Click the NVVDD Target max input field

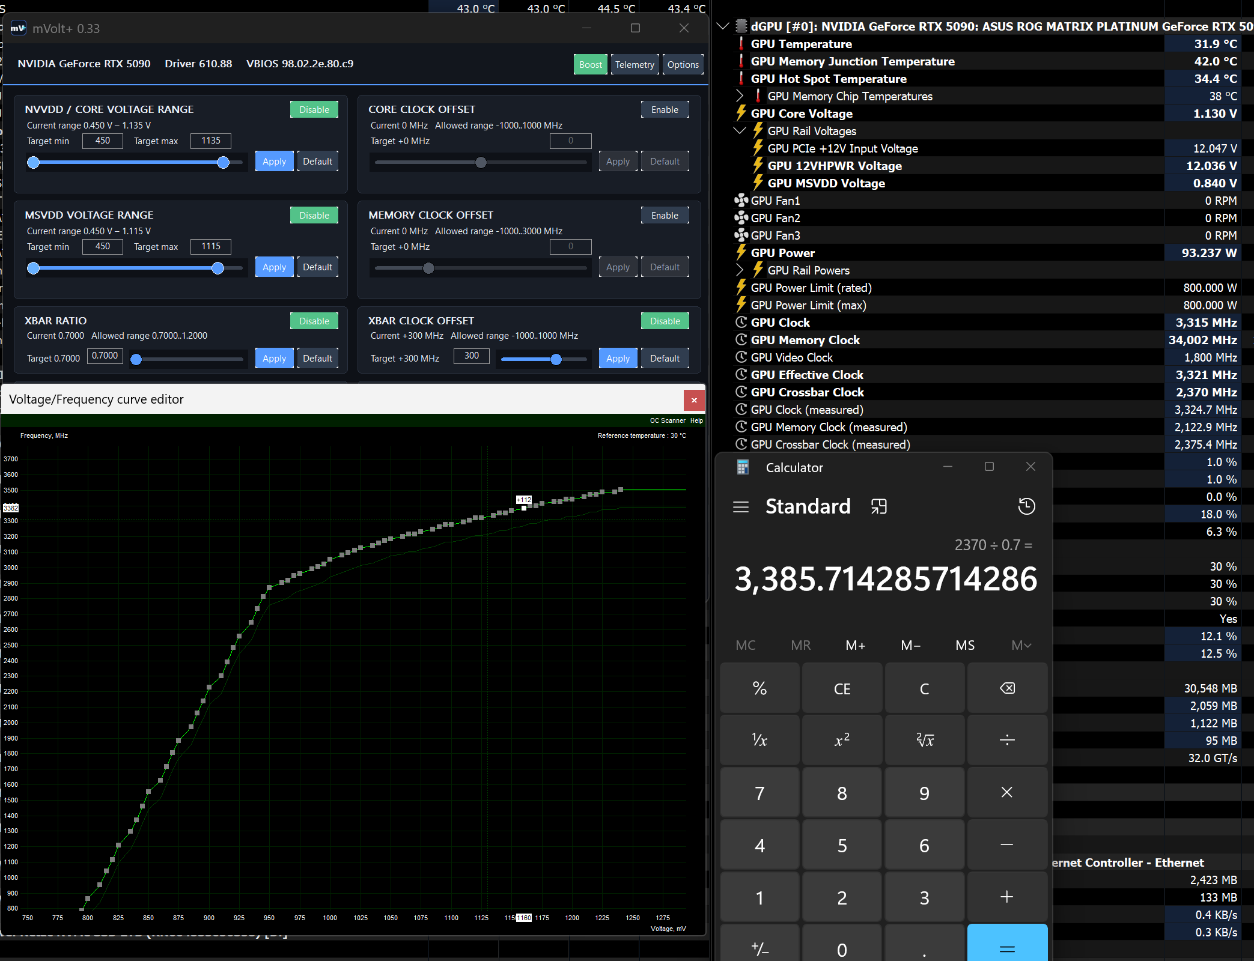pyautogui.click(x=211, y=141)
